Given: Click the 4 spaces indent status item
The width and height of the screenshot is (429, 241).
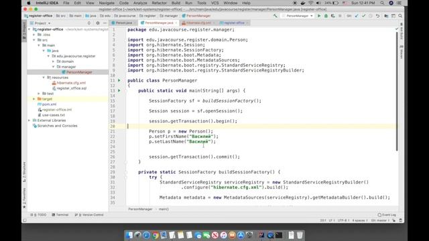Looking at the screenshot, I should pyautogui.click(x=359, y=220).
